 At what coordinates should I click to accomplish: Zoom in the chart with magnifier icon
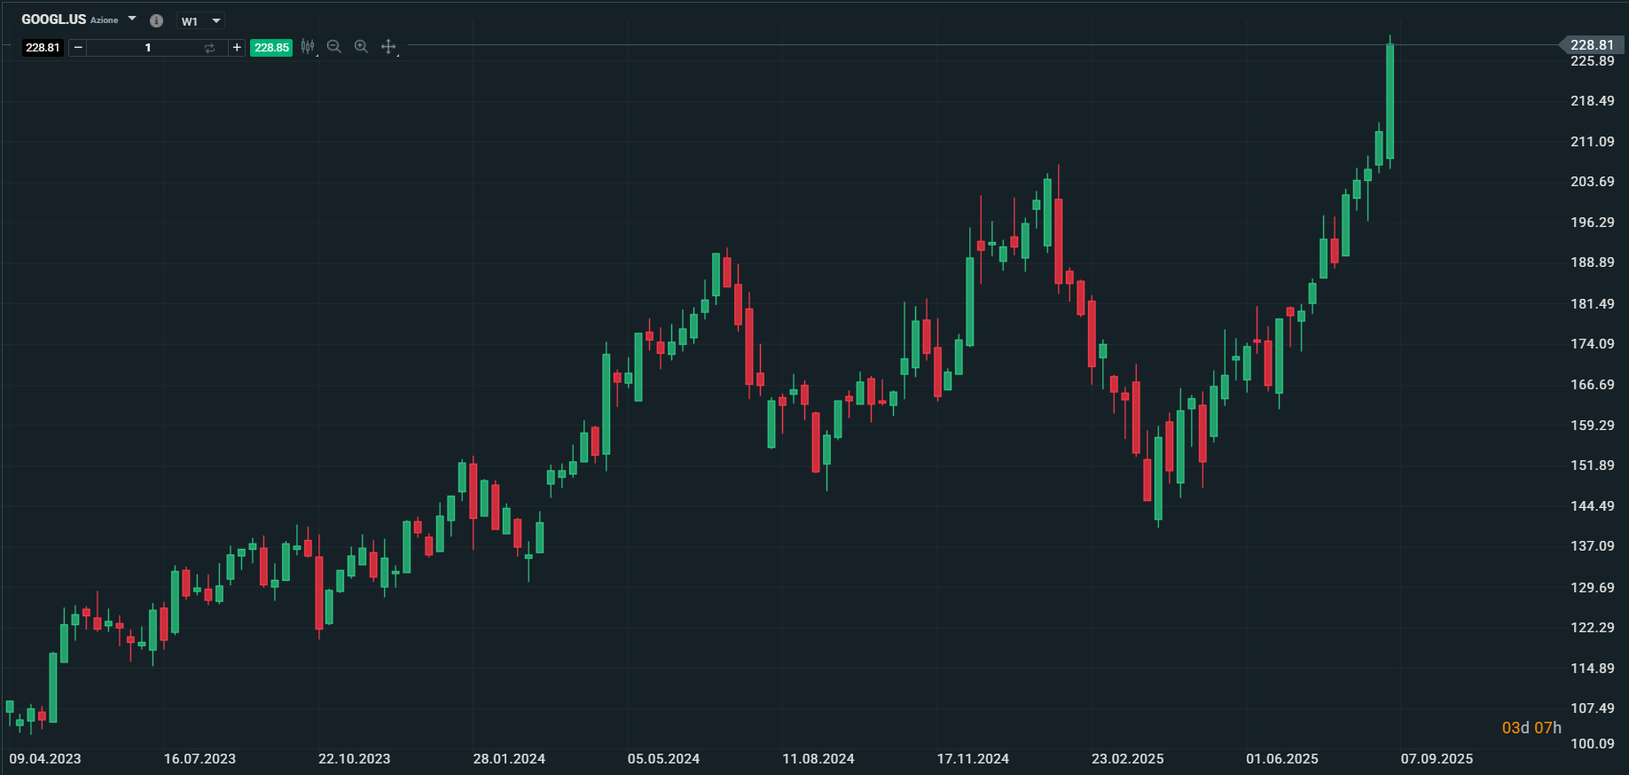click(x=361, y=46)
